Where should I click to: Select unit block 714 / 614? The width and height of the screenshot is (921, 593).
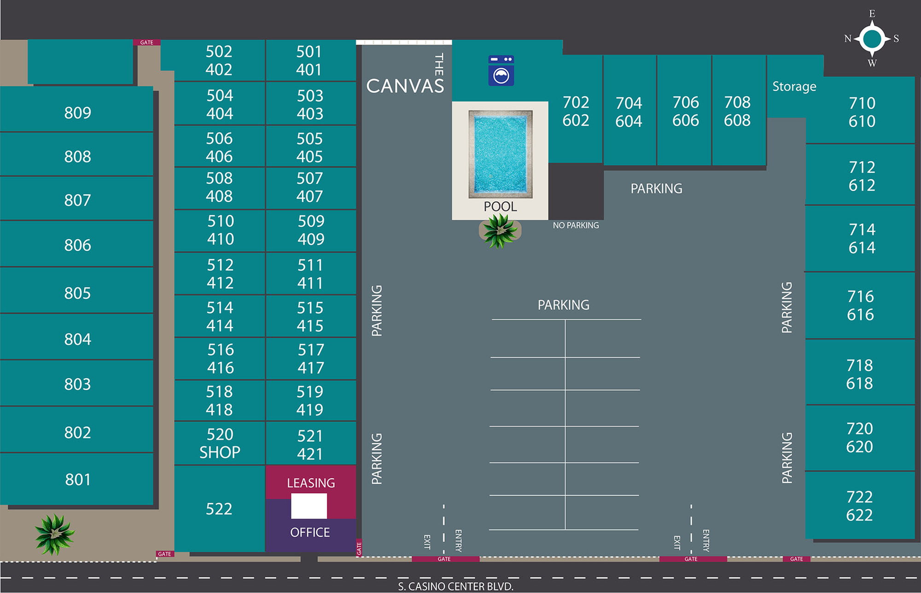pos(860,238)
